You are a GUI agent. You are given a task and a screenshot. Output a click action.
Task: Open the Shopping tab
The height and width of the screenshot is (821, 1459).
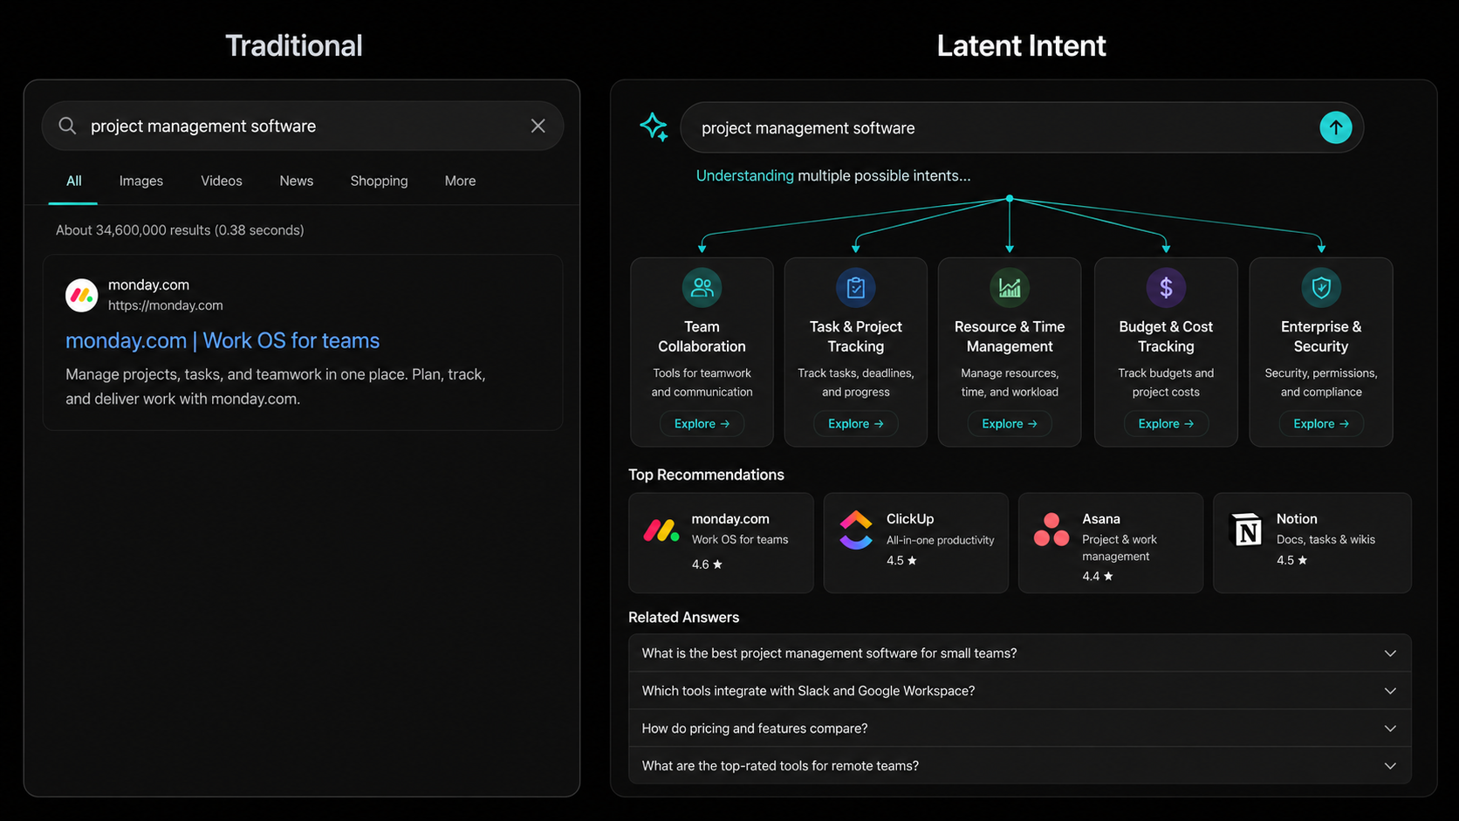pyautogui.click(x=379, y=181)
